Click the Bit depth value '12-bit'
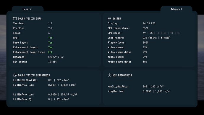Screen dimensions: 204x115 52,62
